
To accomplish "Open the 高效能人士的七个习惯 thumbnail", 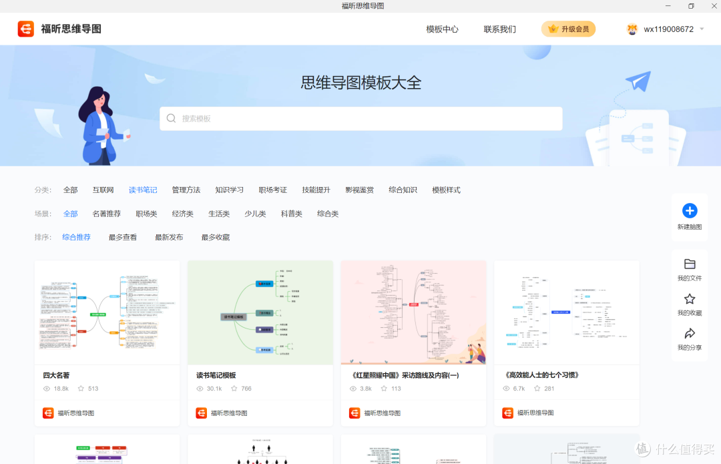I will pos(567,312).
